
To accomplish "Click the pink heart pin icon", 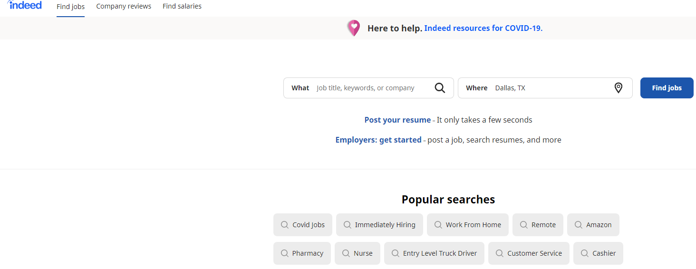I will click(353, 28).
